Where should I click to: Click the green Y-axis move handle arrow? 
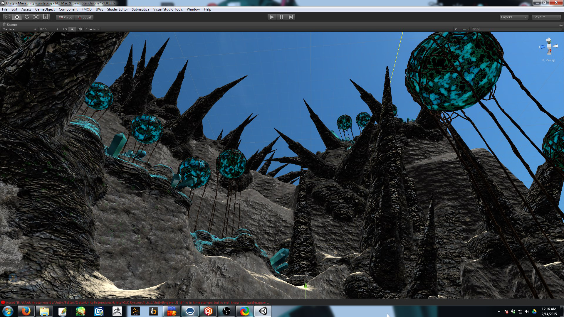pyautogui.click(x=305, y=285)
